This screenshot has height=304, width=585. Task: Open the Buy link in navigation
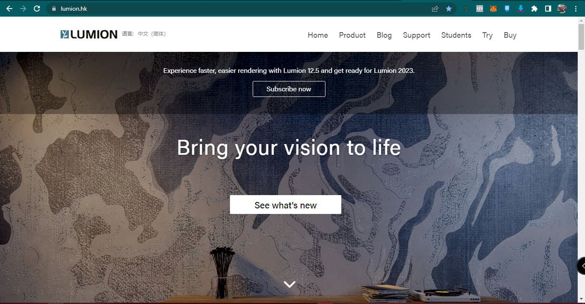(x=510, y=35)
